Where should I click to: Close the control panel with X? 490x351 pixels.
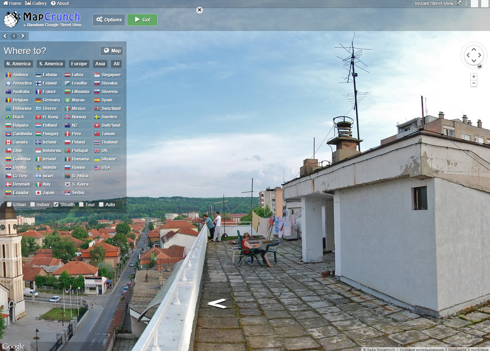(199, 10)
